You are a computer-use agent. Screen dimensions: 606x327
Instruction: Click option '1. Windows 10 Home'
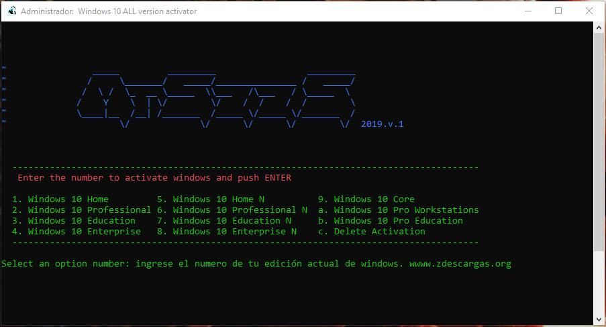pyautogui.click(x=60, y=199)
